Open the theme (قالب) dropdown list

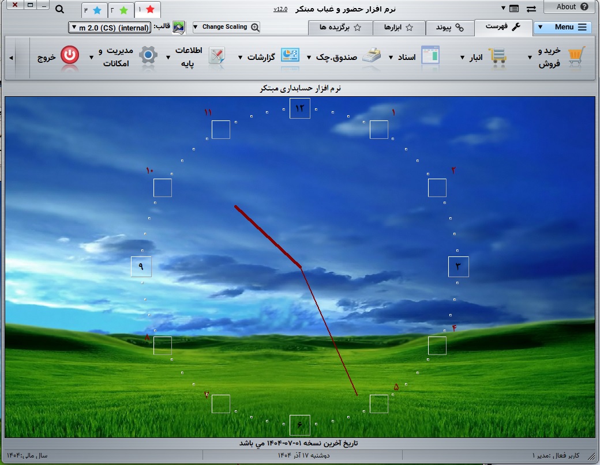pyautogui.click(x=110, y=27)
